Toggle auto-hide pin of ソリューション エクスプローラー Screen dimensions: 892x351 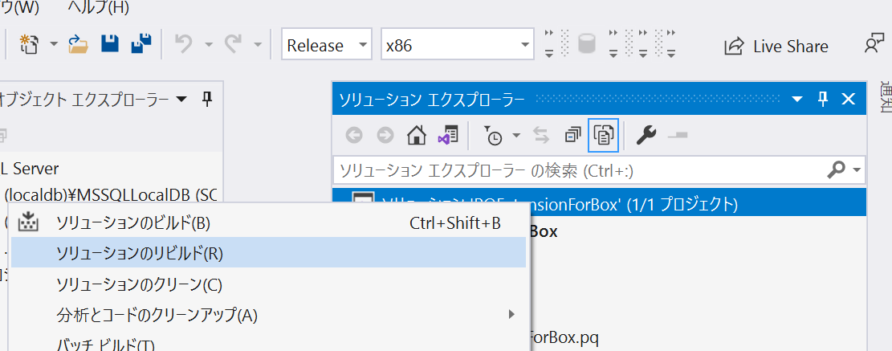(x=823, y=100)
